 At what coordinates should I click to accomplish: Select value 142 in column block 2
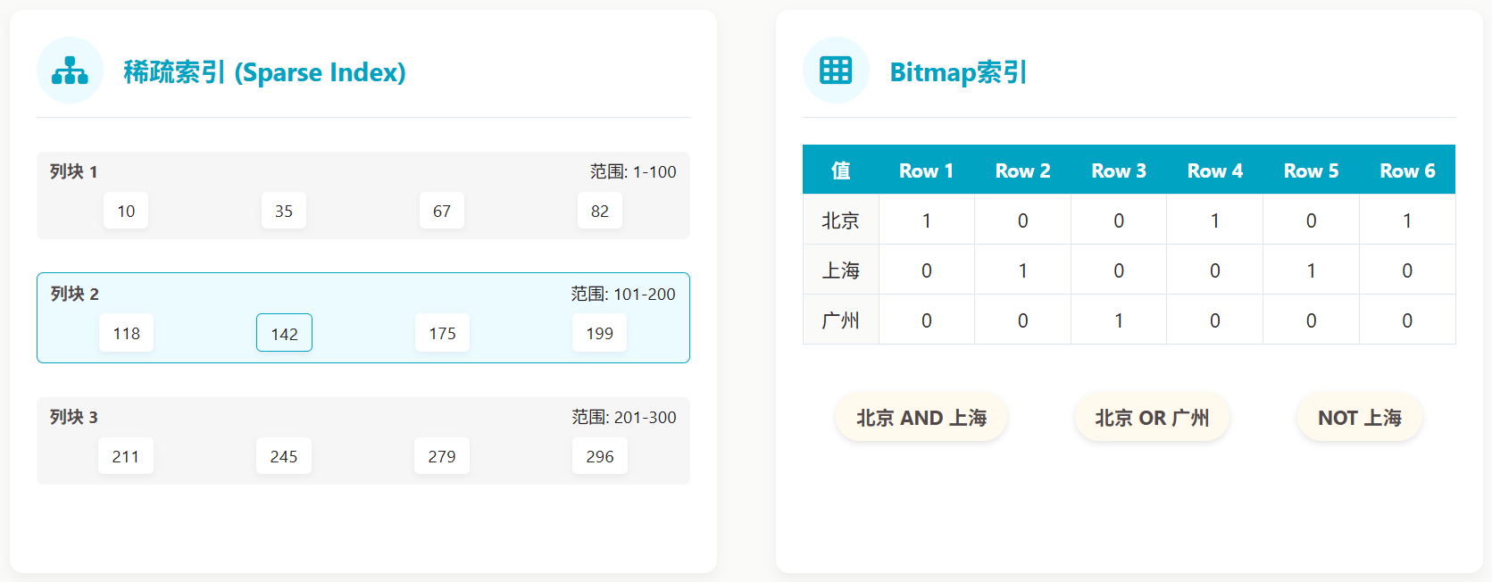tap(284, 333)
